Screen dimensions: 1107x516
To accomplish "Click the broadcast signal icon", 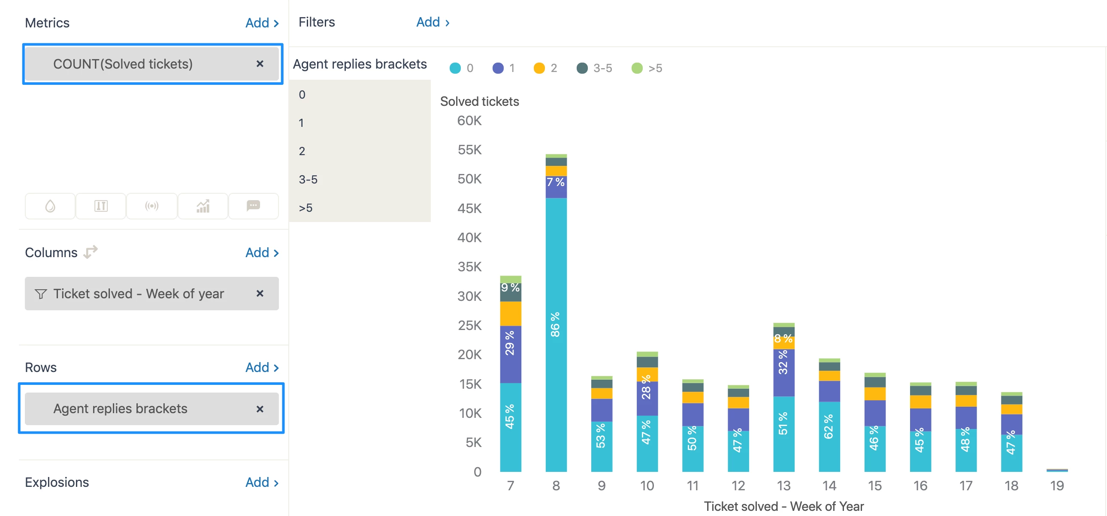I will pyautogui.click(x=152, y=207).
